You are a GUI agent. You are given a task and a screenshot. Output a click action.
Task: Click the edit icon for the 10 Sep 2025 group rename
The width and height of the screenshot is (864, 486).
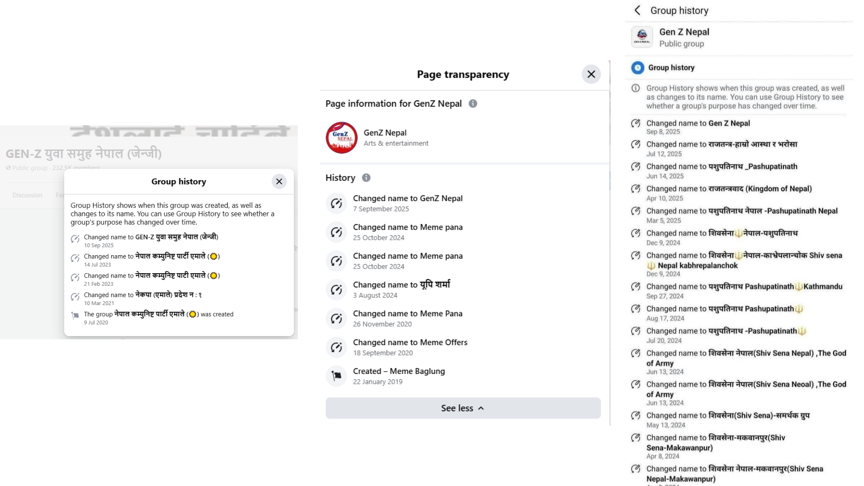(75, 239)
